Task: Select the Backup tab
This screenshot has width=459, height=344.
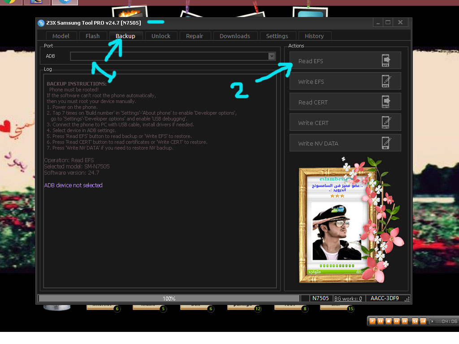Action: click(126, 36)
